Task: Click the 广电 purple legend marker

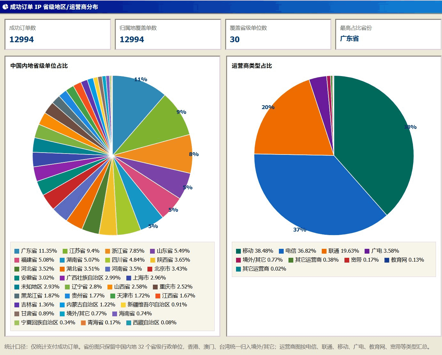Action: coord(367,251)
